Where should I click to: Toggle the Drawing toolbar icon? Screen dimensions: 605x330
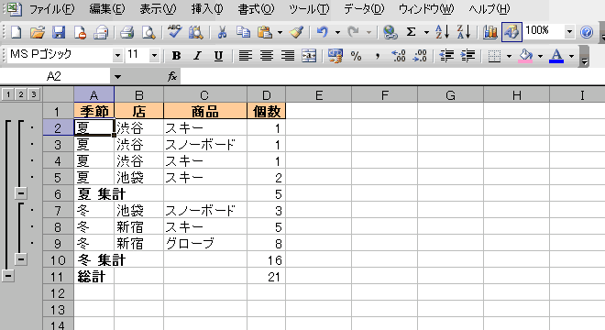click(511, 32)
